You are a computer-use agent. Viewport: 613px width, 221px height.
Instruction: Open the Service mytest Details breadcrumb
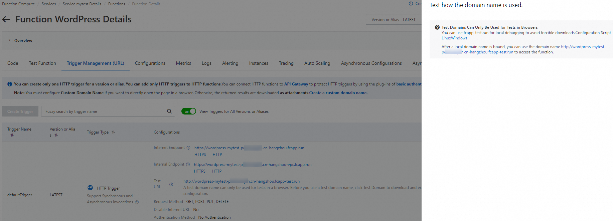(82, 4)
